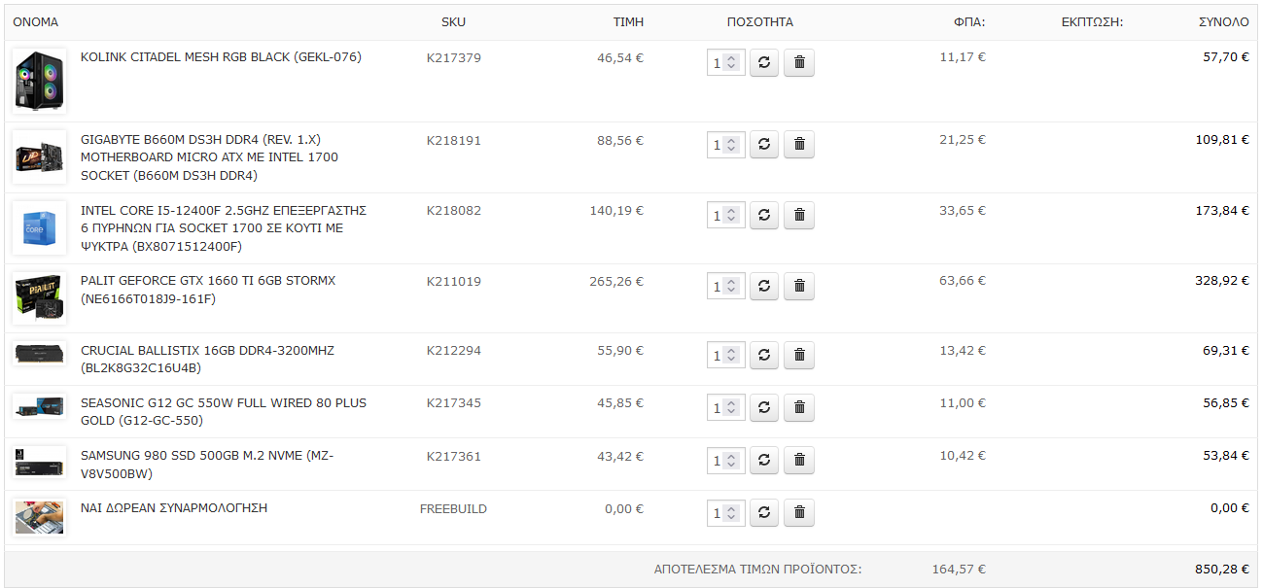Select SKU value K212294
The image size is (1263, 588).
[x=453, y=350]
